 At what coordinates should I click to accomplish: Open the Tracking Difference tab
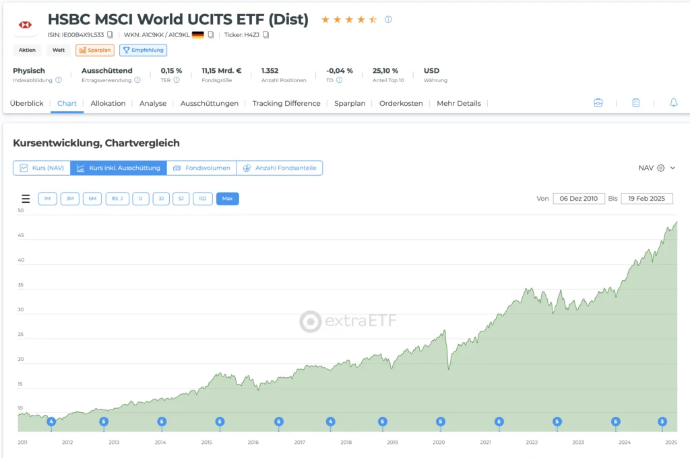(286, 104)
